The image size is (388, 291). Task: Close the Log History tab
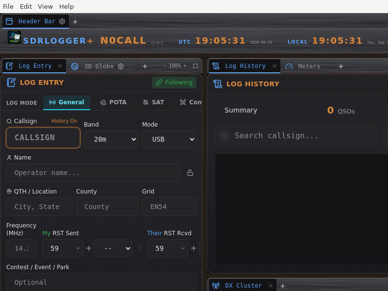click(275, 66)
